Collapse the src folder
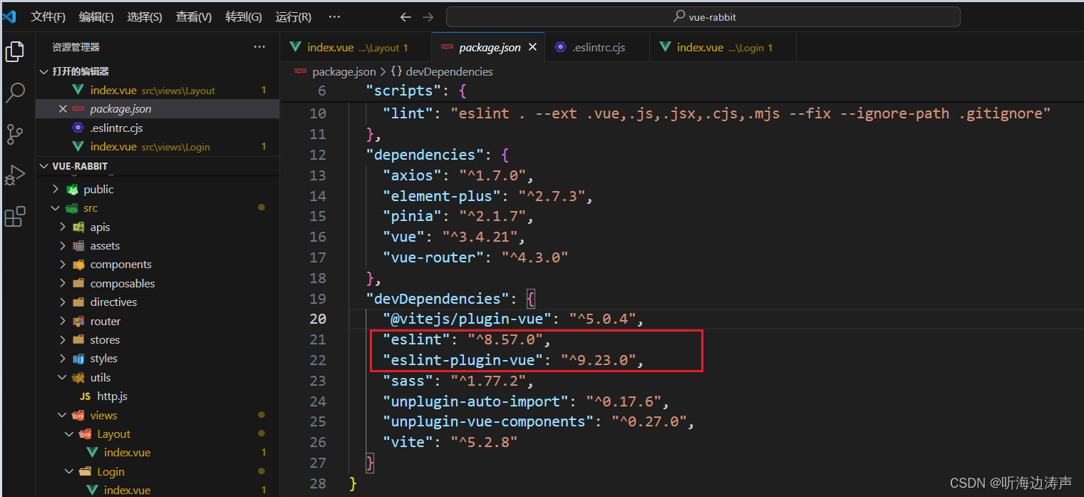 pos(56,207)
